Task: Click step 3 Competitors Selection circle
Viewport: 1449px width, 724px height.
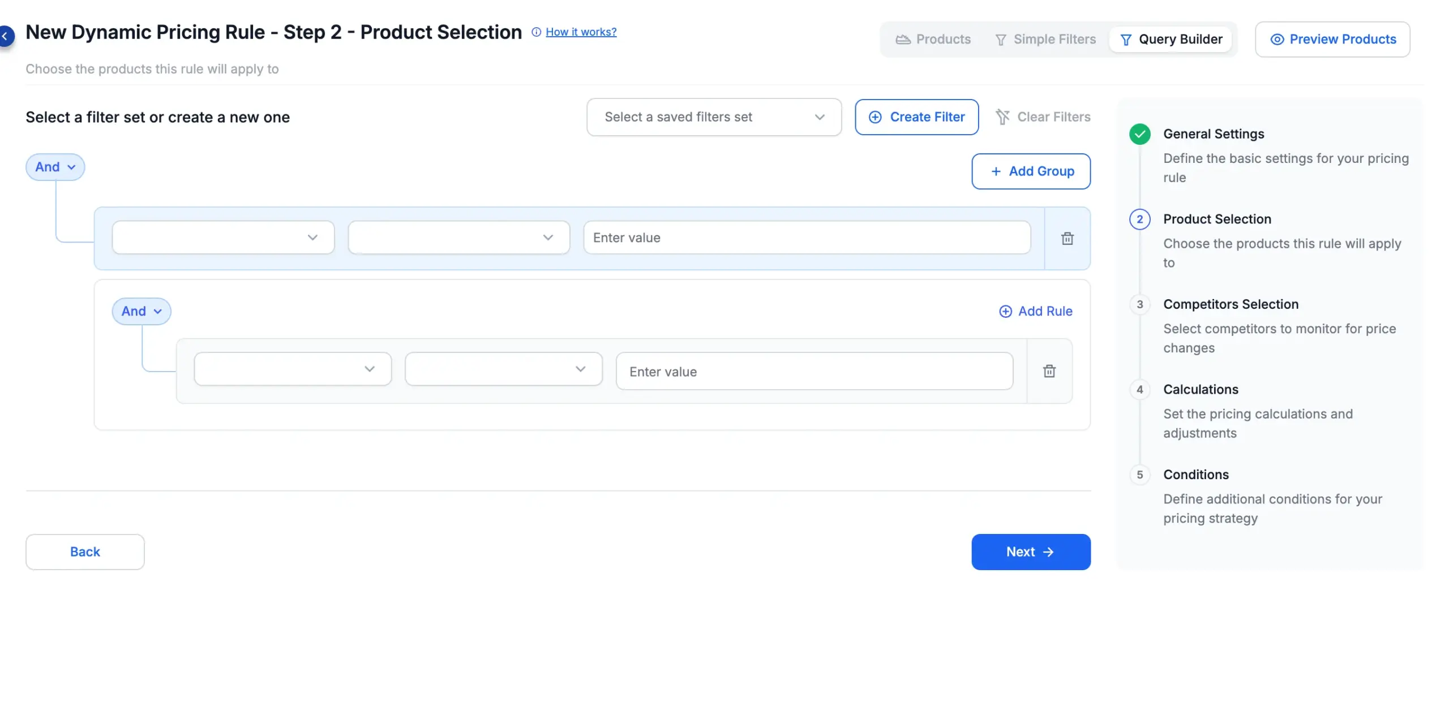Action: click(x=1139, y=304)
